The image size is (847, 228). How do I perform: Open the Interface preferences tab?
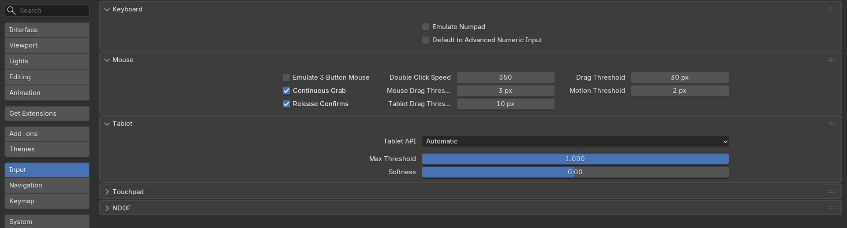pos(47,30)
